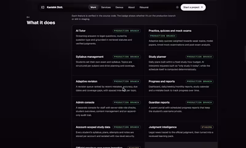The width and height of the screenshot is (246, 148).
Task: Click Production Branch badge under Practice, quizzes
Action: point(163,36)
